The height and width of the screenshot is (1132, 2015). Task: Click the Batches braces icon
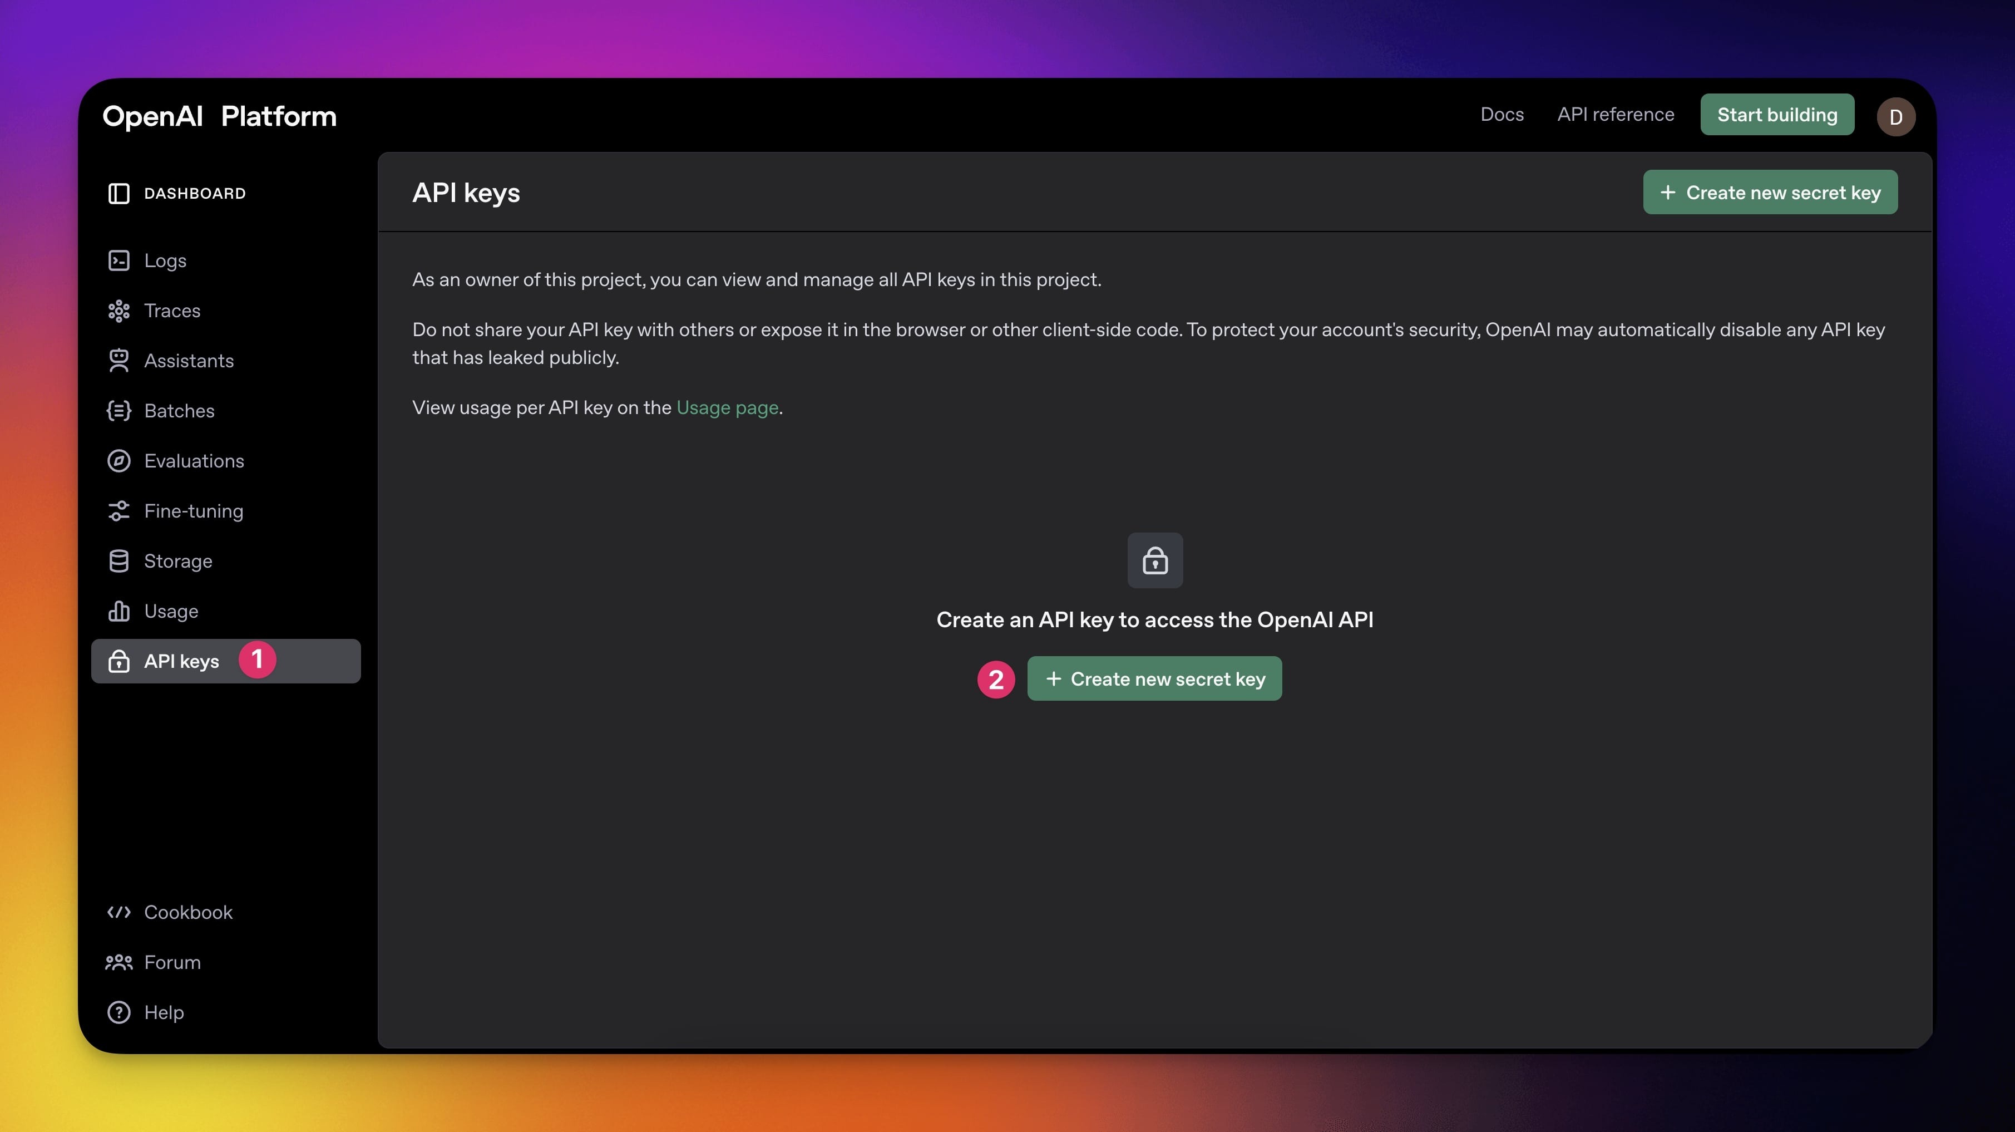[119, 411]
